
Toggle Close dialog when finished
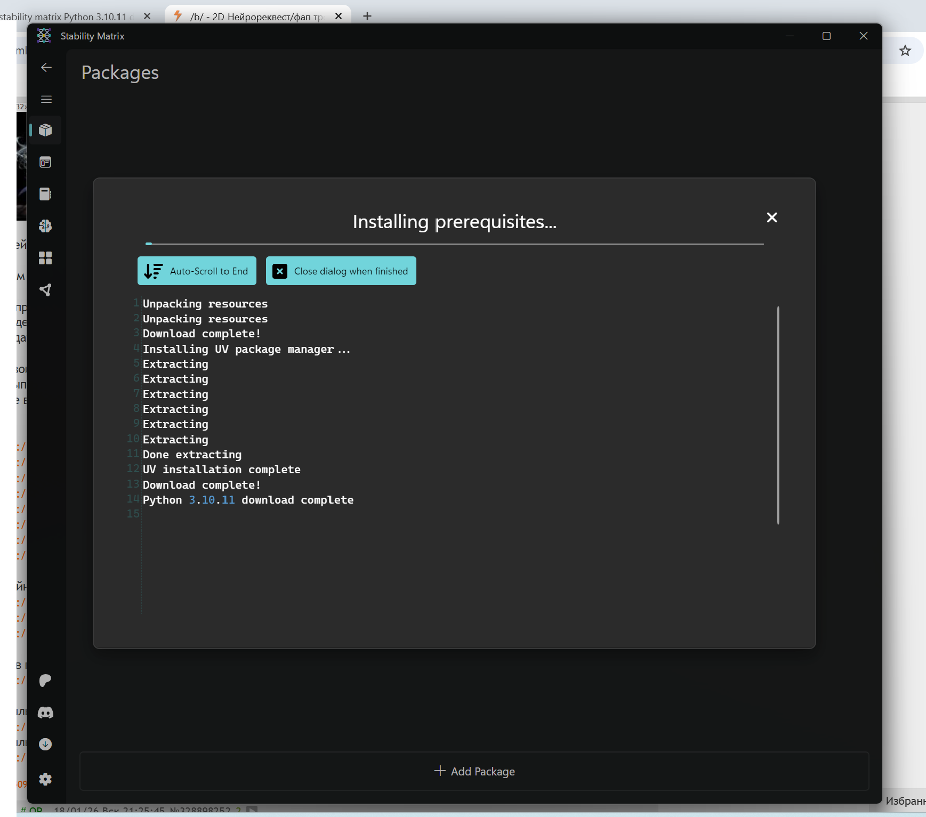341,271
